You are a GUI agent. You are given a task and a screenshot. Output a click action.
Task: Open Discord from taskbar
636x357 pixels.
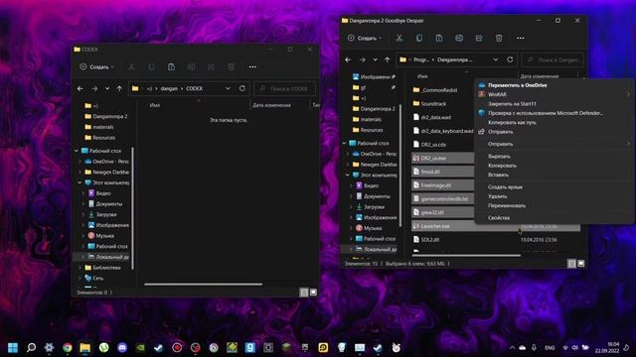(122, 347)
